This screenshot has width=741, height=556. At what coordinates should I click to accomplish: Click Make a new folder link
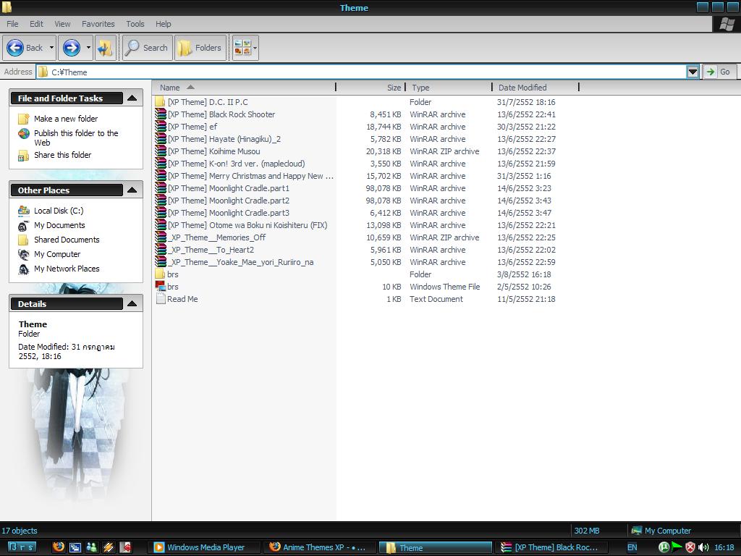(x=66, y=119)
